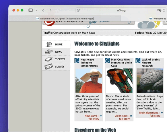
Task: Reload the page with refresh icon
Action: 164,10
